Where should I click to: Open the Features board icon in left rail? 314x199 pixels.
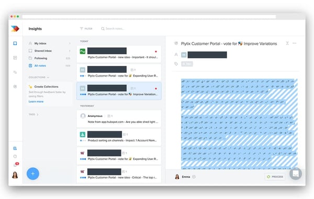tap(15, 58)
